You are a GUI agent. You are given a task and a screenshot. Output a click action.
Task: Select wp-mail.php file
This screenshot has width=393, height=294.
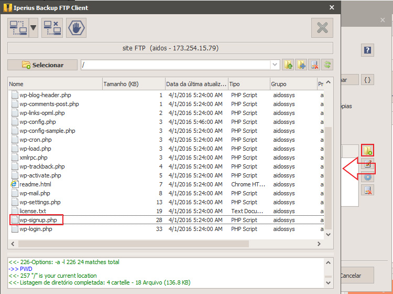point(35,193)
